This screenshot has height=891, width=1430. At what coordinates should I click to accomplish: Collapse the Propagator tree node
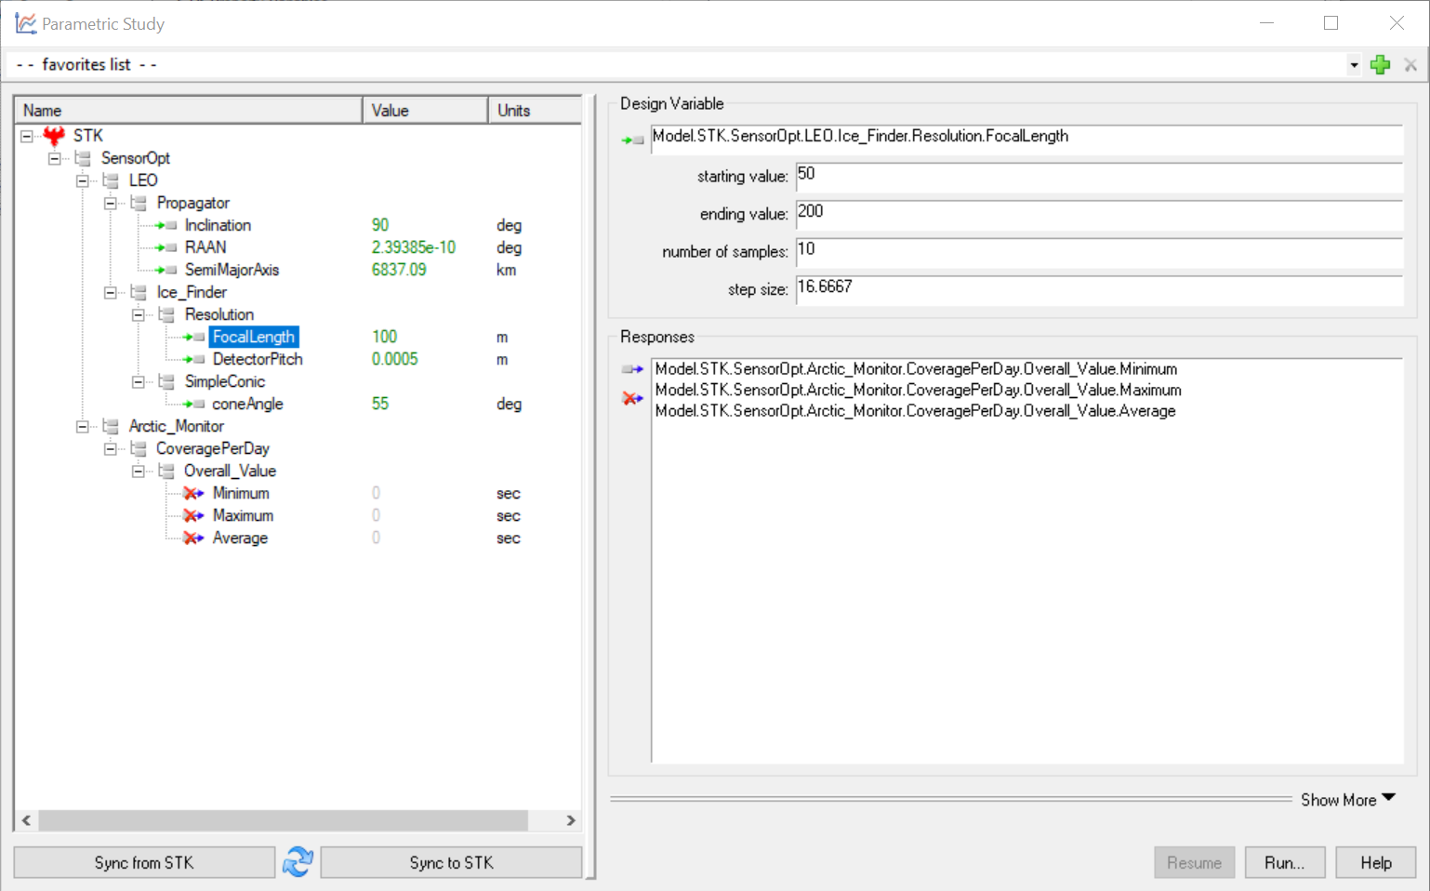111,203
